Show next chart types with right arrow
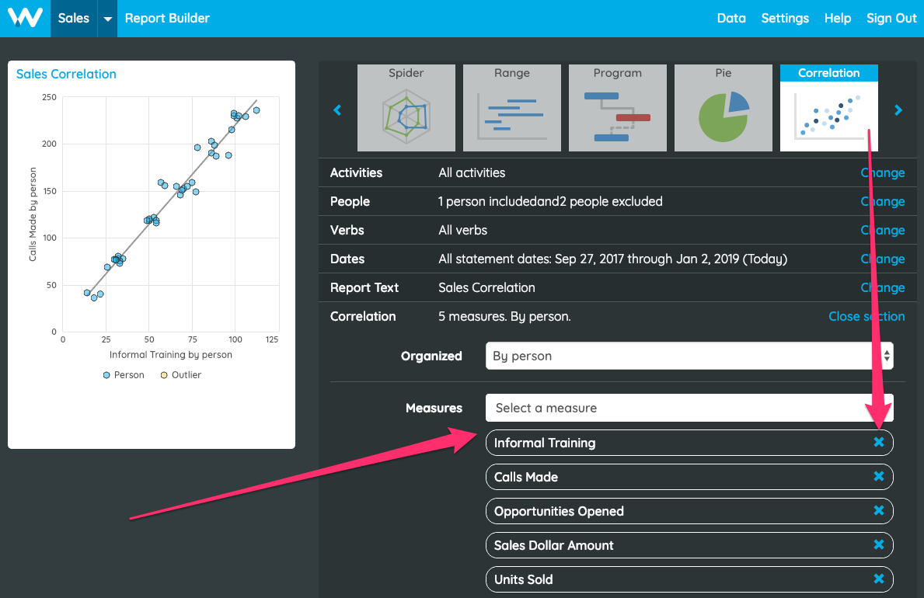The height and width of the screenshot is (598, 924). pyautogui.click(x=898, y=110)
